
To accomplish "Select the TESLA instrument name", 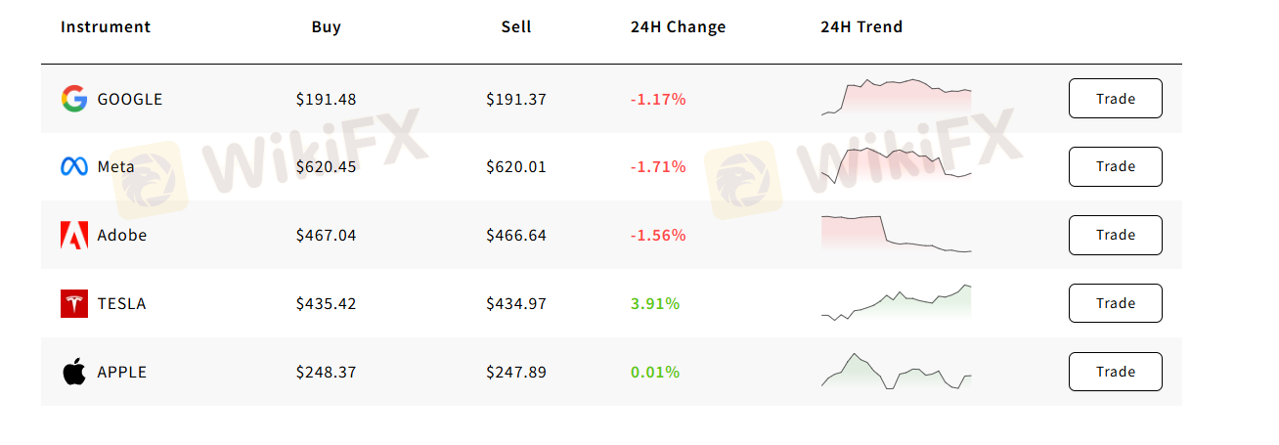I will click(x=122, y=304).
